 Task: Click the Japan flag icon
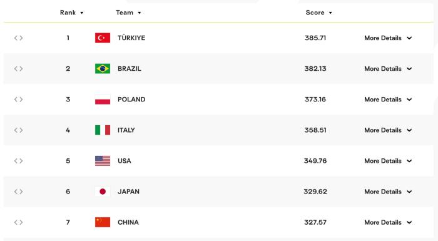click(103, 192)
